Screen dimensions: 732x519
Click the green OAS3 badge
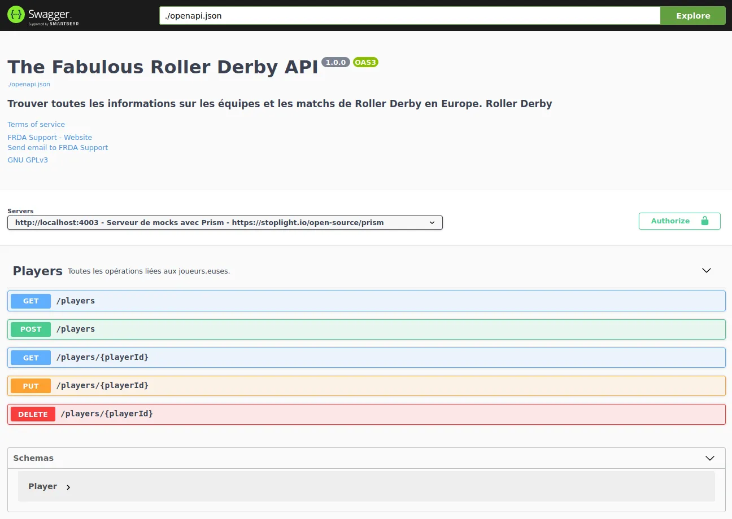pos(365,62)
